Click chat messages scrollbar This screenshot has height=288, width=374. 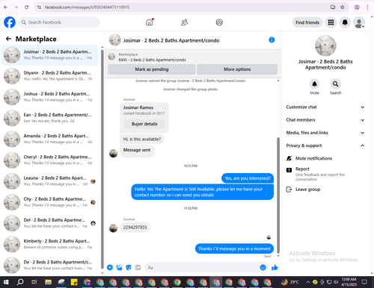click(x=278, y=195)
